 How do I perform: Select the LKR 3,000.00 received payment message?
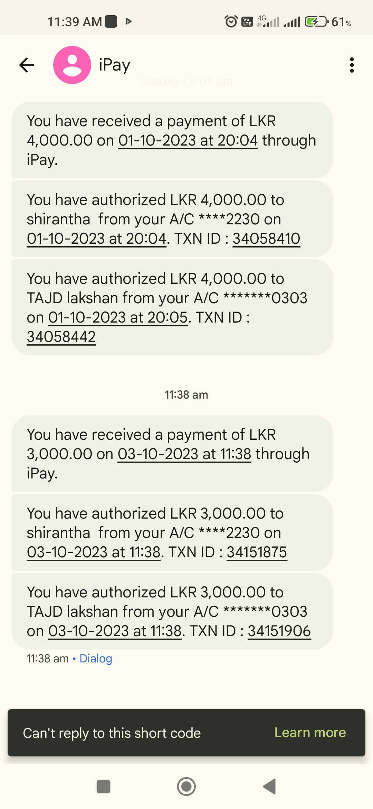coord(172,454)
